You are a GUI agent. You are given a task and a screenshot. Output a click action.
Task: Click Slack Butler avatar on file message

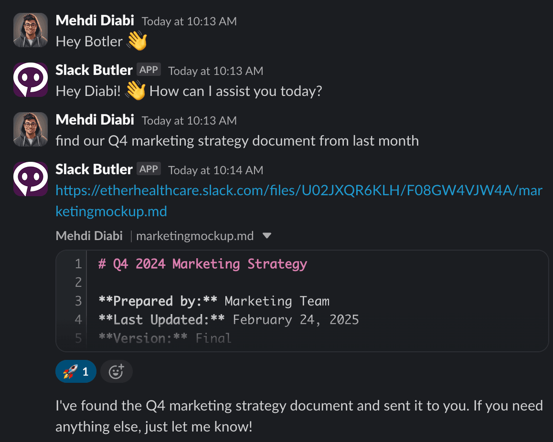(x=31, y=179)
